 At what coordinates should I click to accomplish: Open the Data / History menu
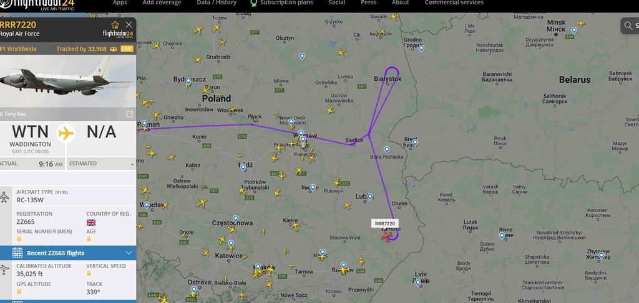click(217, 3)
